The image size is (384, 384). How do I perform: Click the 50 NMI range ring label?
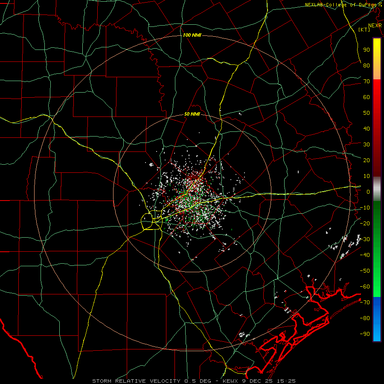(x=192, y=114)
